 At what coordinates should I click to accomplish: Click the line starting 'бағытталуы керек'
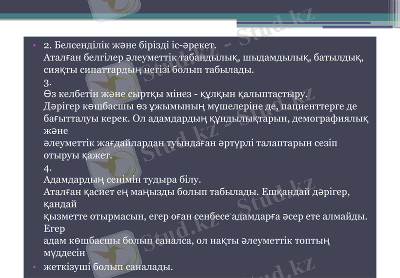pos(206,119)
